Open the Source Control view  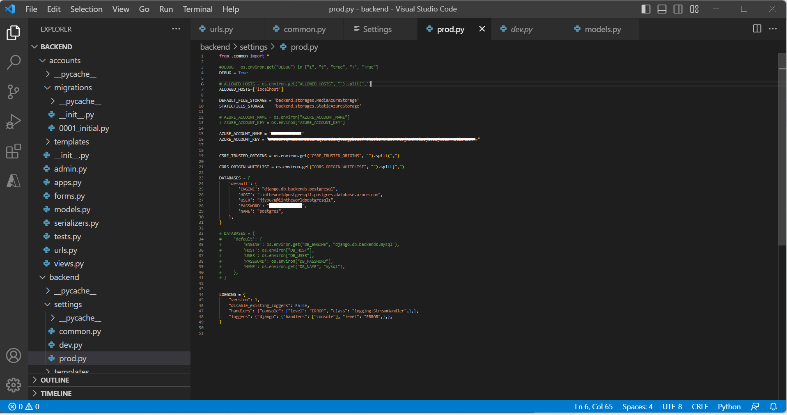click(14, 92)
